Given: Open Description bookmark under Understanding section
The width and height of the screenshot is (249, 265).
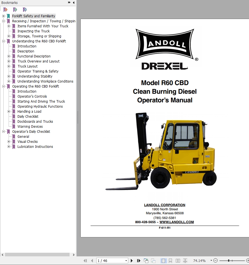Looking at the screenshot, I should (x=26, y=51).
